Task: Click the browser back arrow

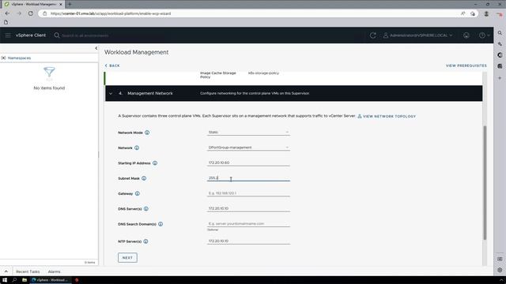Action: 7,13
